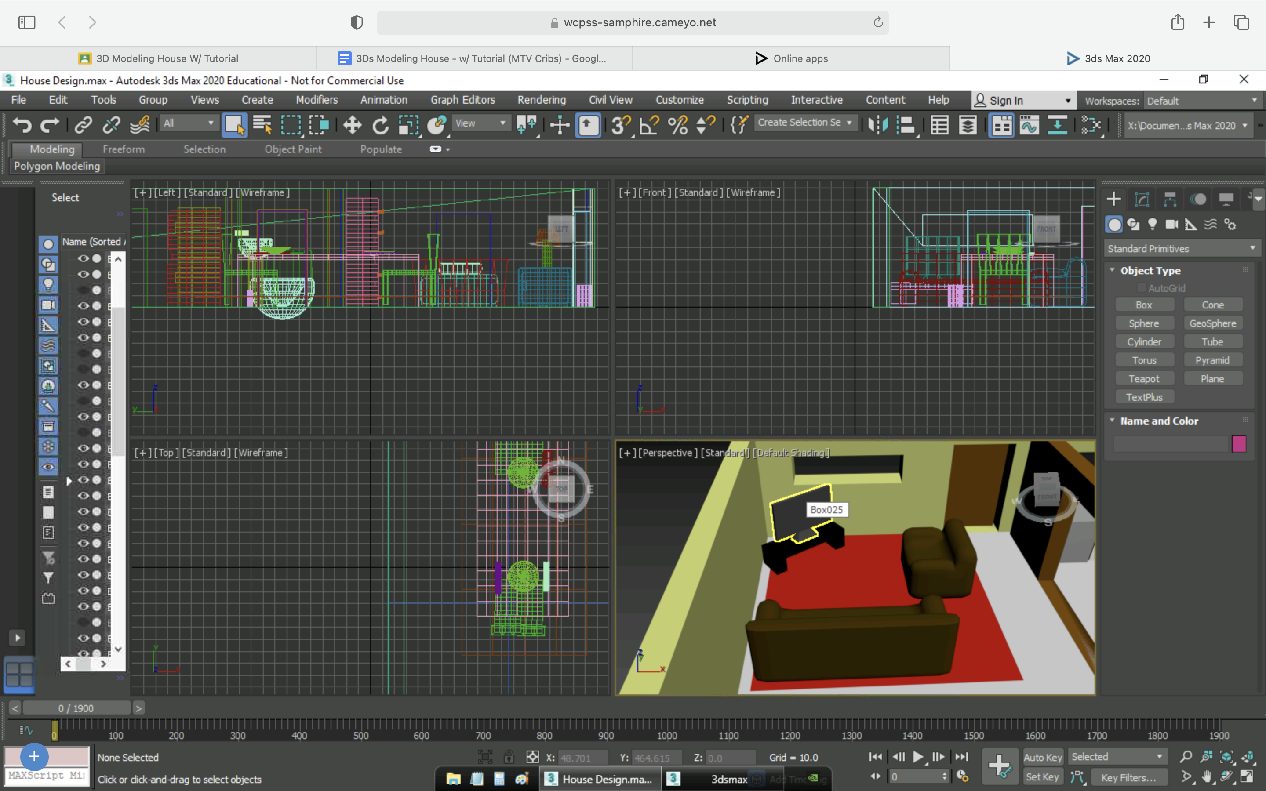This screenshot has width=1266, height=791.
Task: Switch to the Object Paint ribbon tab
Action: pyautogui.click(x=293, y=149)
